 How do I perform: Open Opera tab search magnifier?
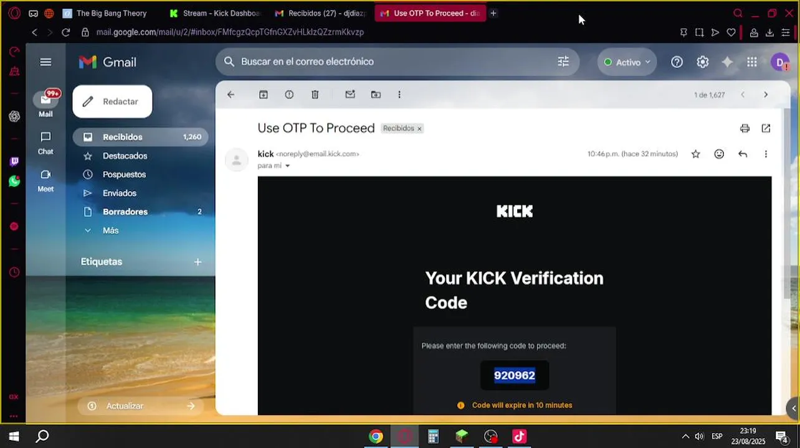click(738, 13)
